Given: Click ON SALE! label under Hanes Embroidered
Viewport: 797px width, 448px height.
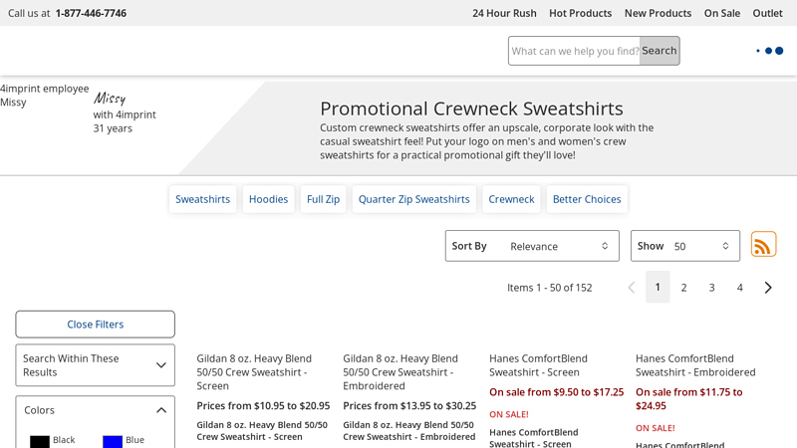Looking at the screenshot, I should (x=656, y=428).
